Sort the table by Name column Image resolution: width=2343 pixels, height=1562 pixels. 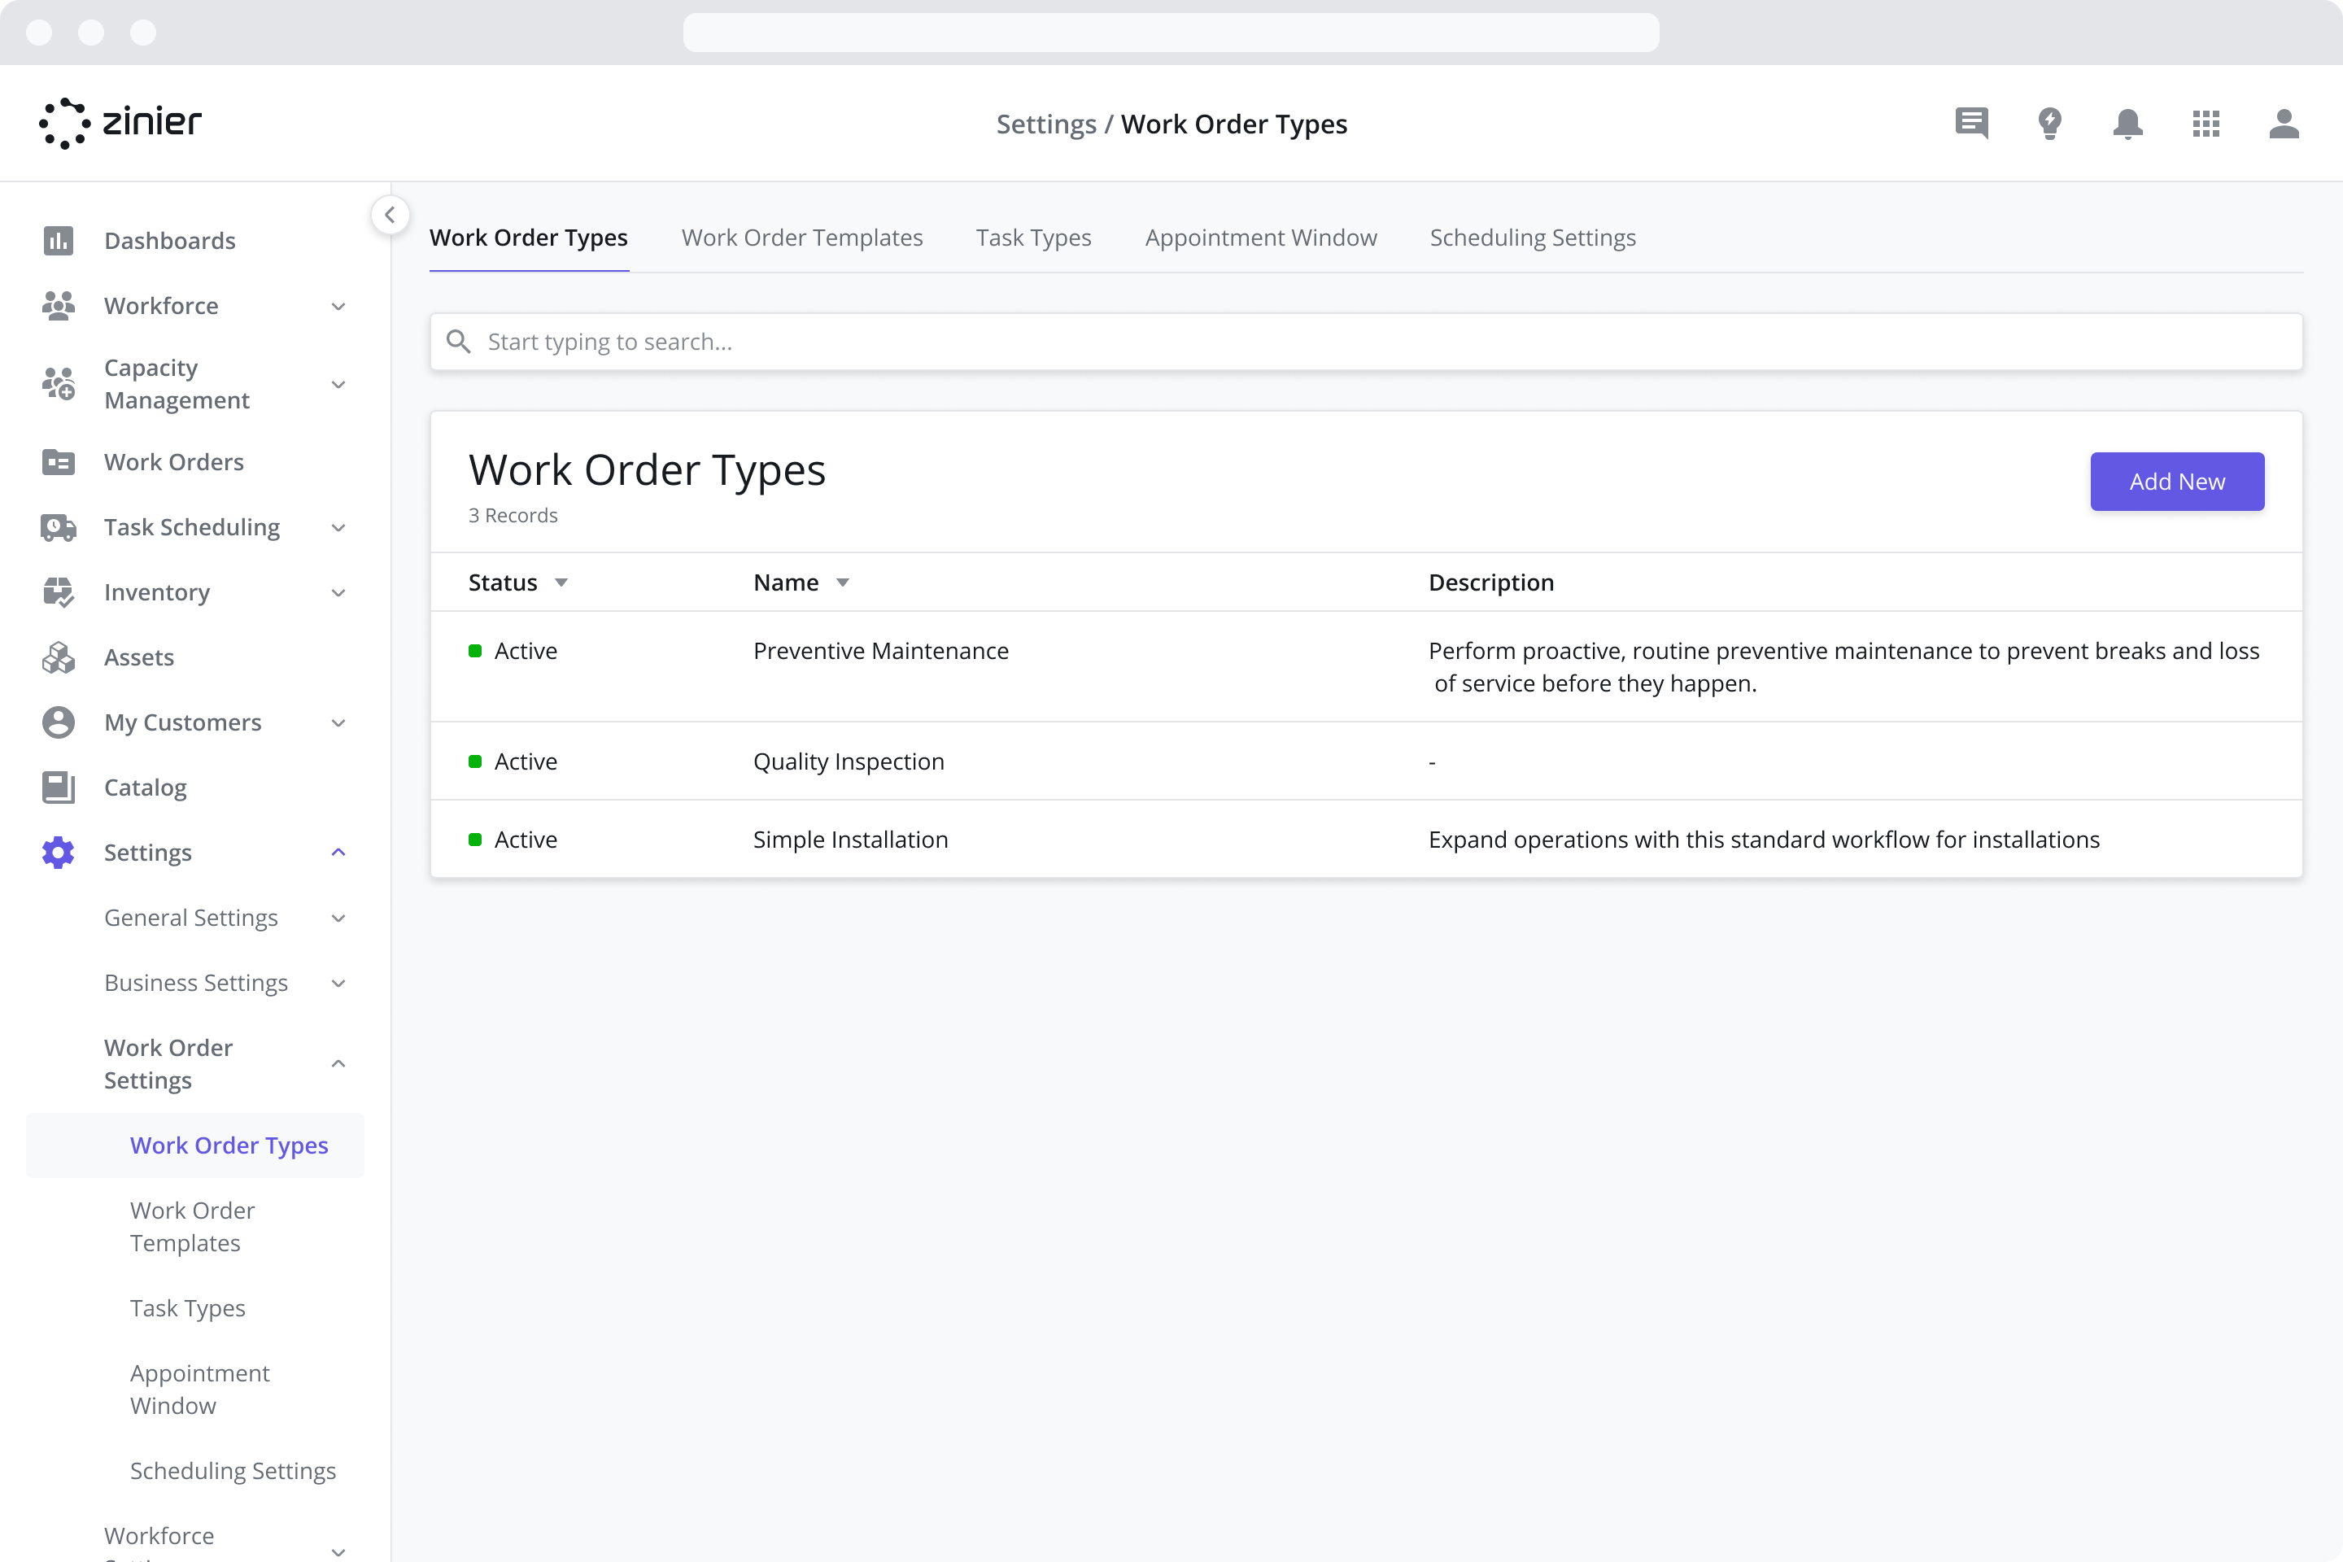pos(842,582)
